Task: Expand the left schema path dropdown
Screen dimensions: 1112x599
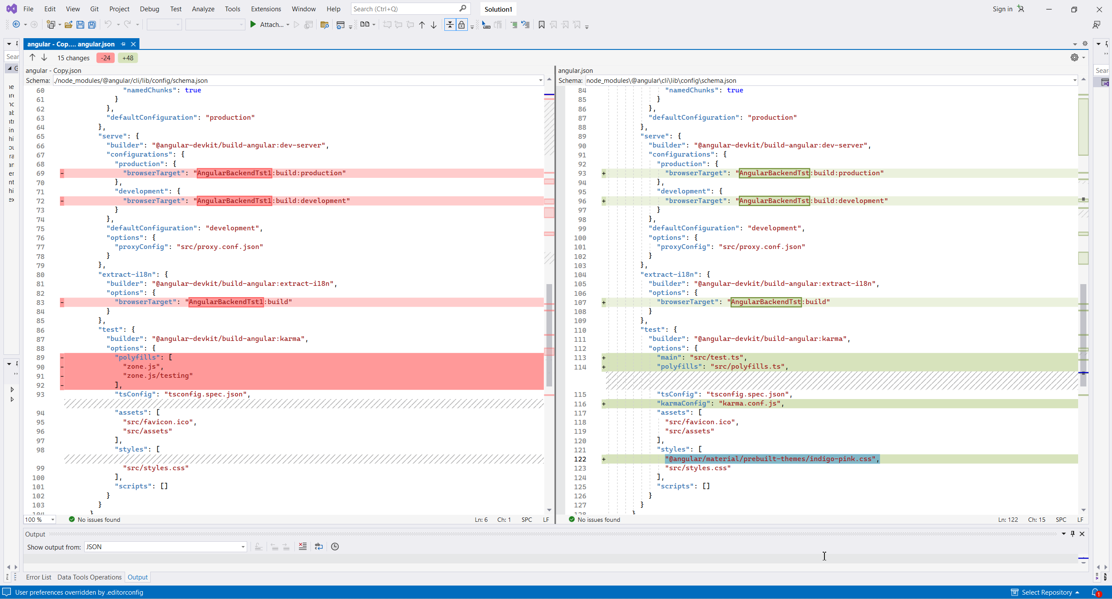Action: (540, 80)
